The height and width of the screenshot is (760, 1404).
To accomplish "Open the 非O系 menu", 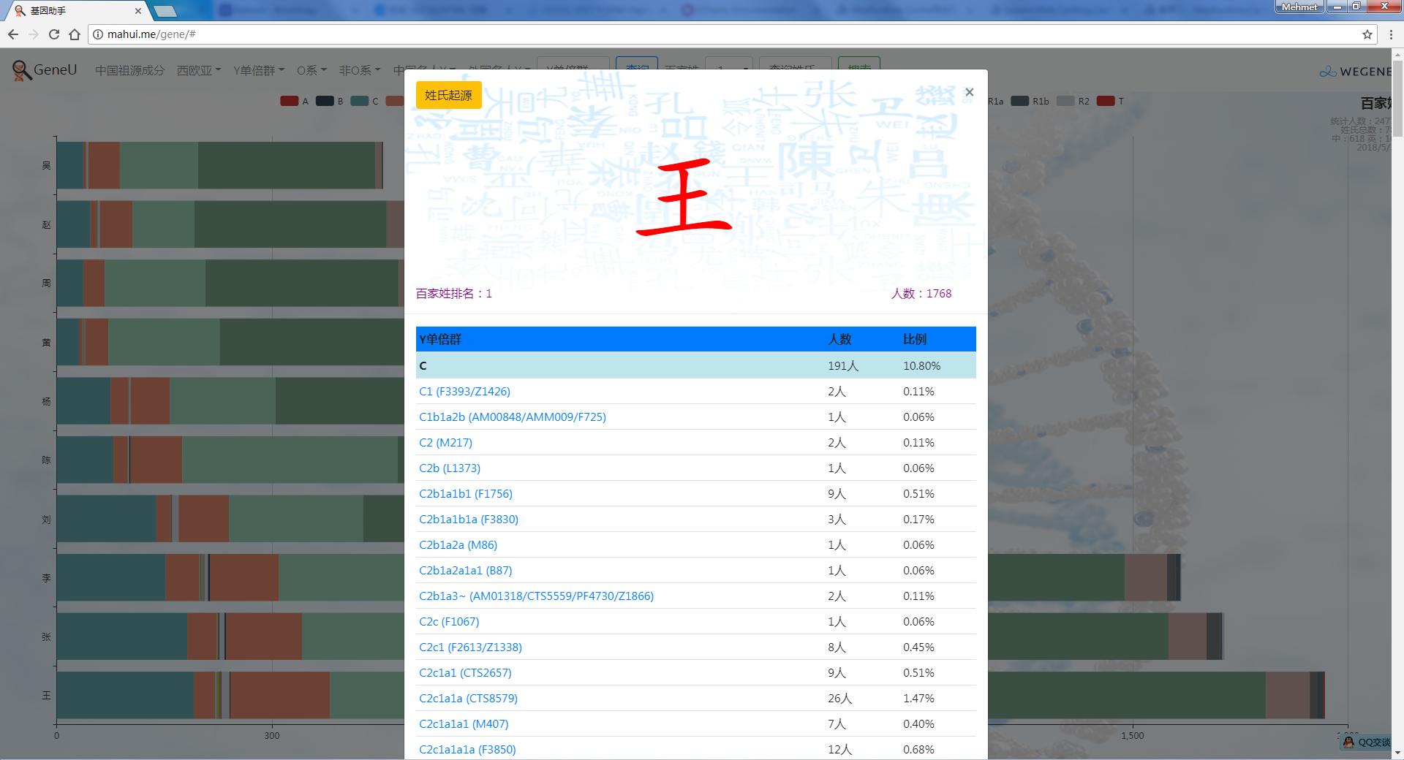I will click(359, 70).
